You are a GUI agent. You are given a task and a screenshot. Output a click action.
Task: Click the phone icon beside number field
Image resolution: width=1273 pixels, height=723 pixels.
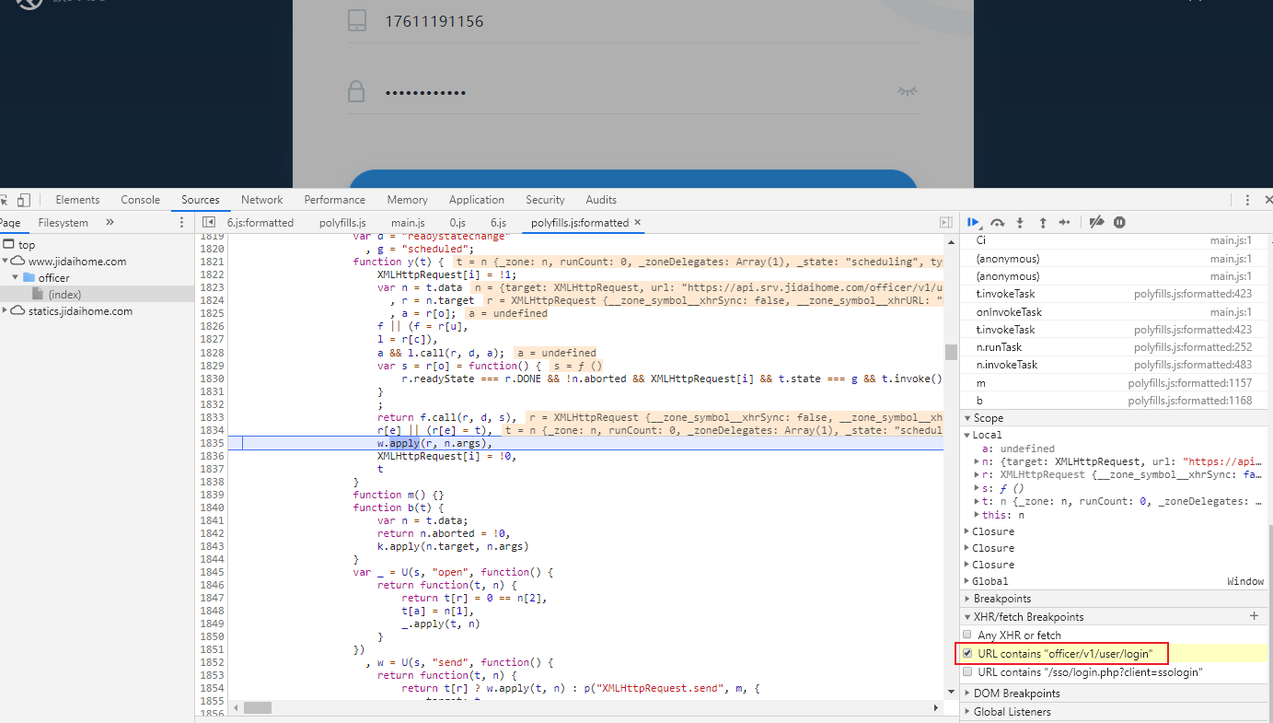tap(357, 20)
